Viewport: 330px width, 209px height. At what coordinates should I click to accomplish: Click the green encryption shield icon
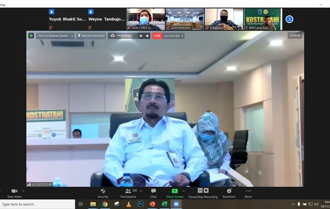tap(31, 36)
